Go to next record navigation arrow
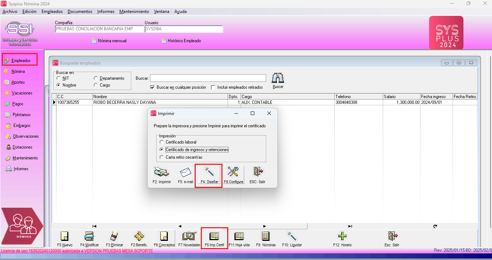Image resolution: width=492 pixels, height=260 pixels. (265, 226)
